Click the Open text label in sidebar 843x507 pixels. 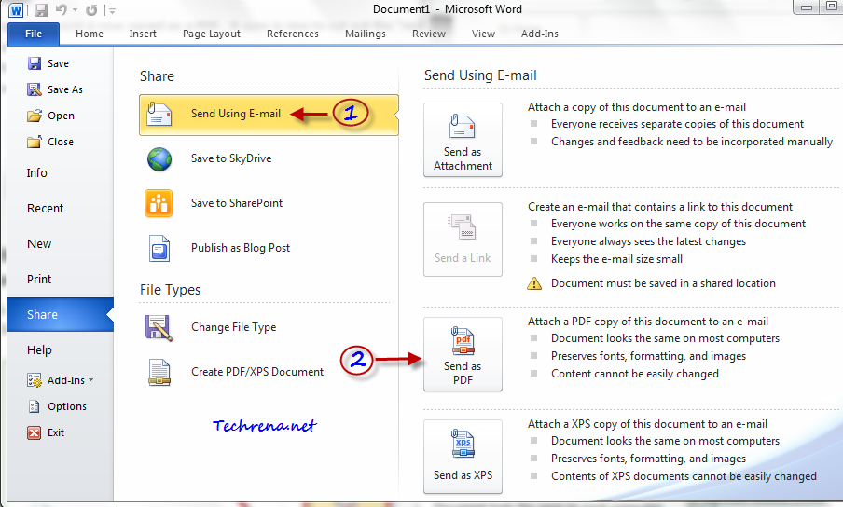pos(61,116)
